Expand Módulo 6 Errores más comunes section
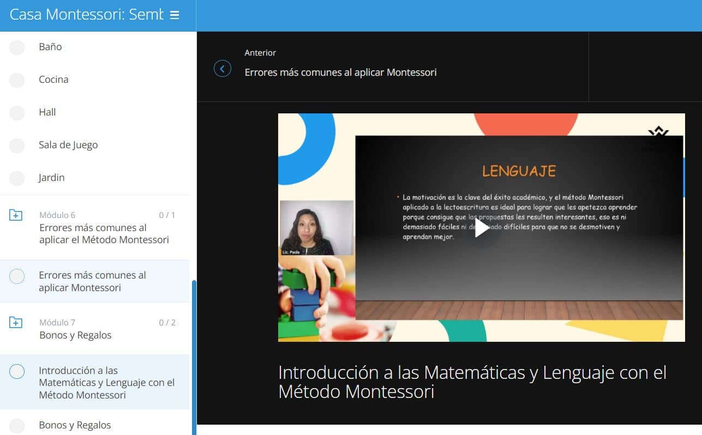 point(104,233)
